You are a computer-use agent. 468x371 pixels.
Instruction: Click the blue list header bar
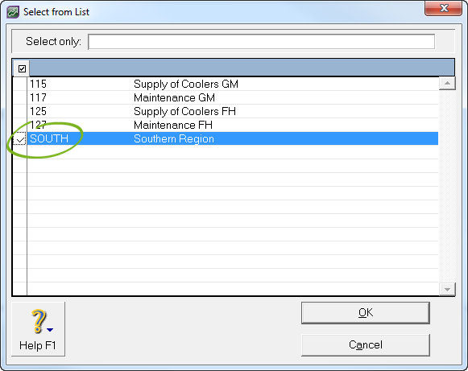pos(242,68)
